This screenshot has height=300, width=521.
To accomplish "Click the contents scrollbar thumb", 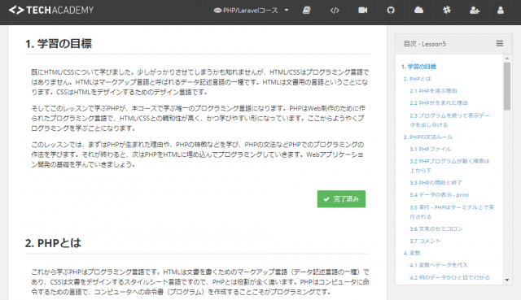I will [507, 86].
